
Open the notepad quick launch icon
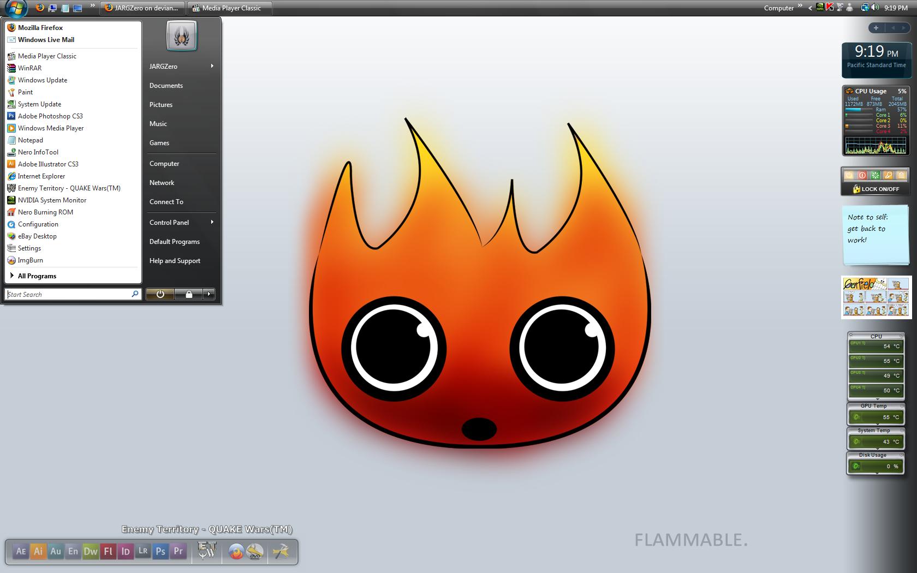click(x=65, y=8)
